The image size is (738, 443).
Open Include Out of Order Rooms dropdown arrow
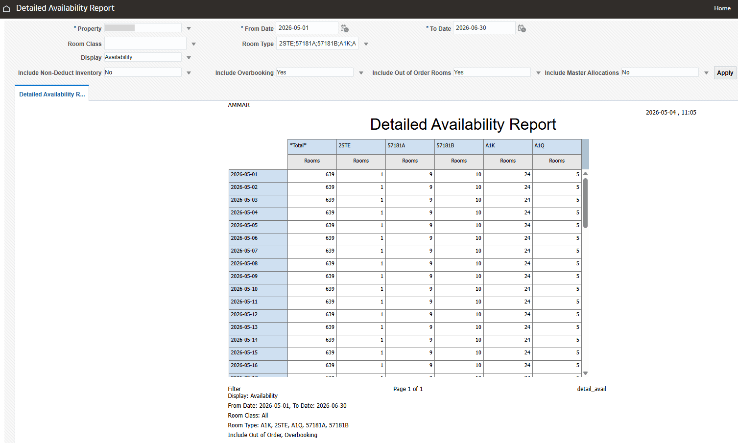pos(539,73)
